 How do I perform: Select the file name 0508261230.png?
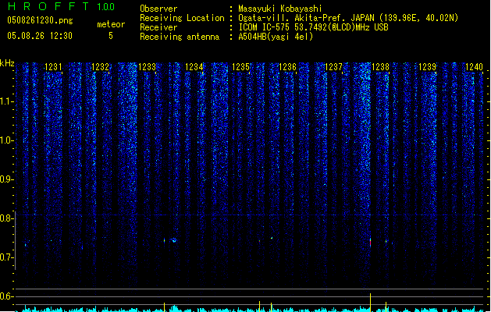pos(40,20)
